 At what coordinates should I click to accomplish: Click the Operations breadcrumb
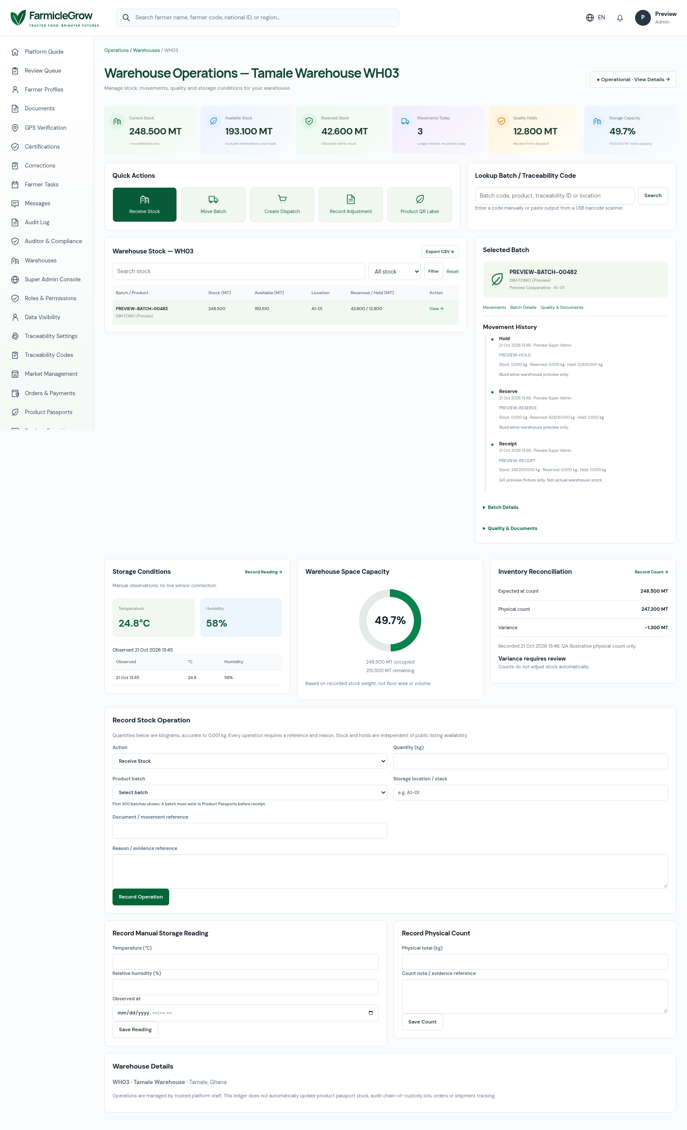(116, 50)
